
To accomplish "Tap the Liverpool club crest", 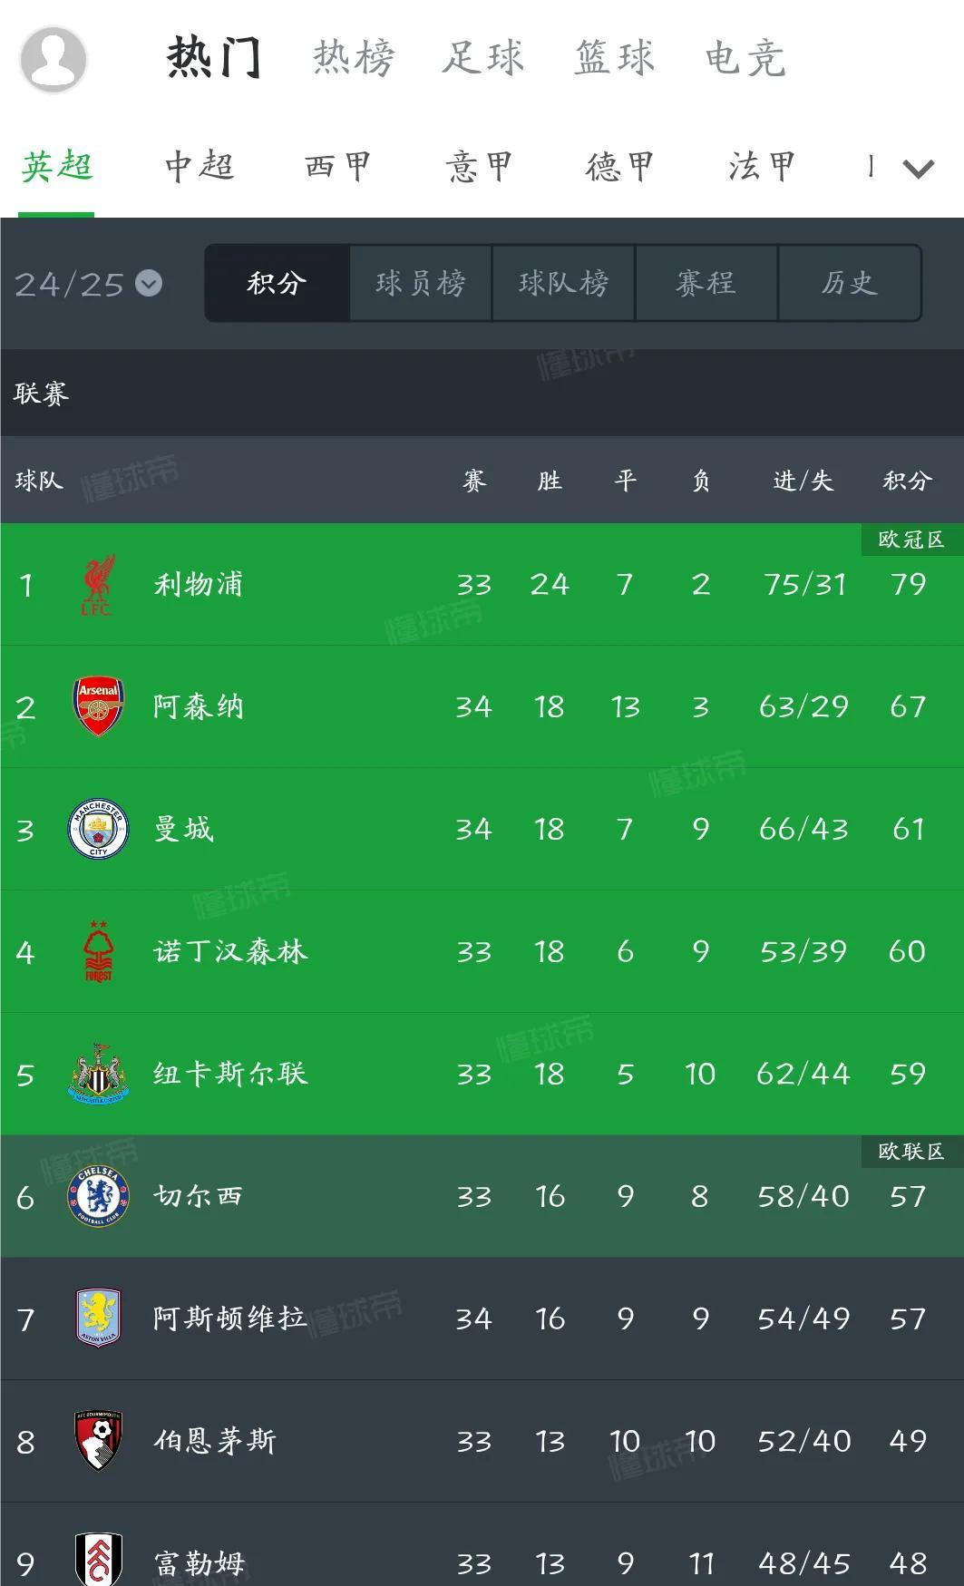I will click(97, 585).
